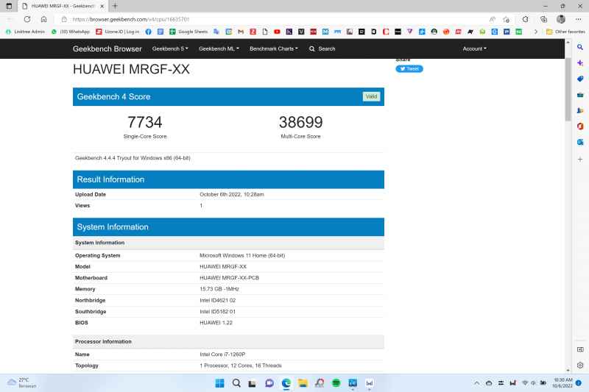Select the Intel ID4621 02 Northbridge value
The image size is (589, 392).
218,301
